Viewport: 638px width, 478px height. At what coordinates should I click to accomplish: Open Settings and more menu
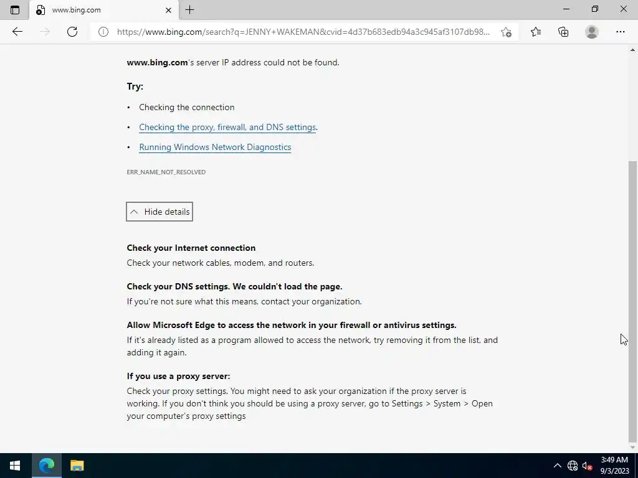click(620, 32)
